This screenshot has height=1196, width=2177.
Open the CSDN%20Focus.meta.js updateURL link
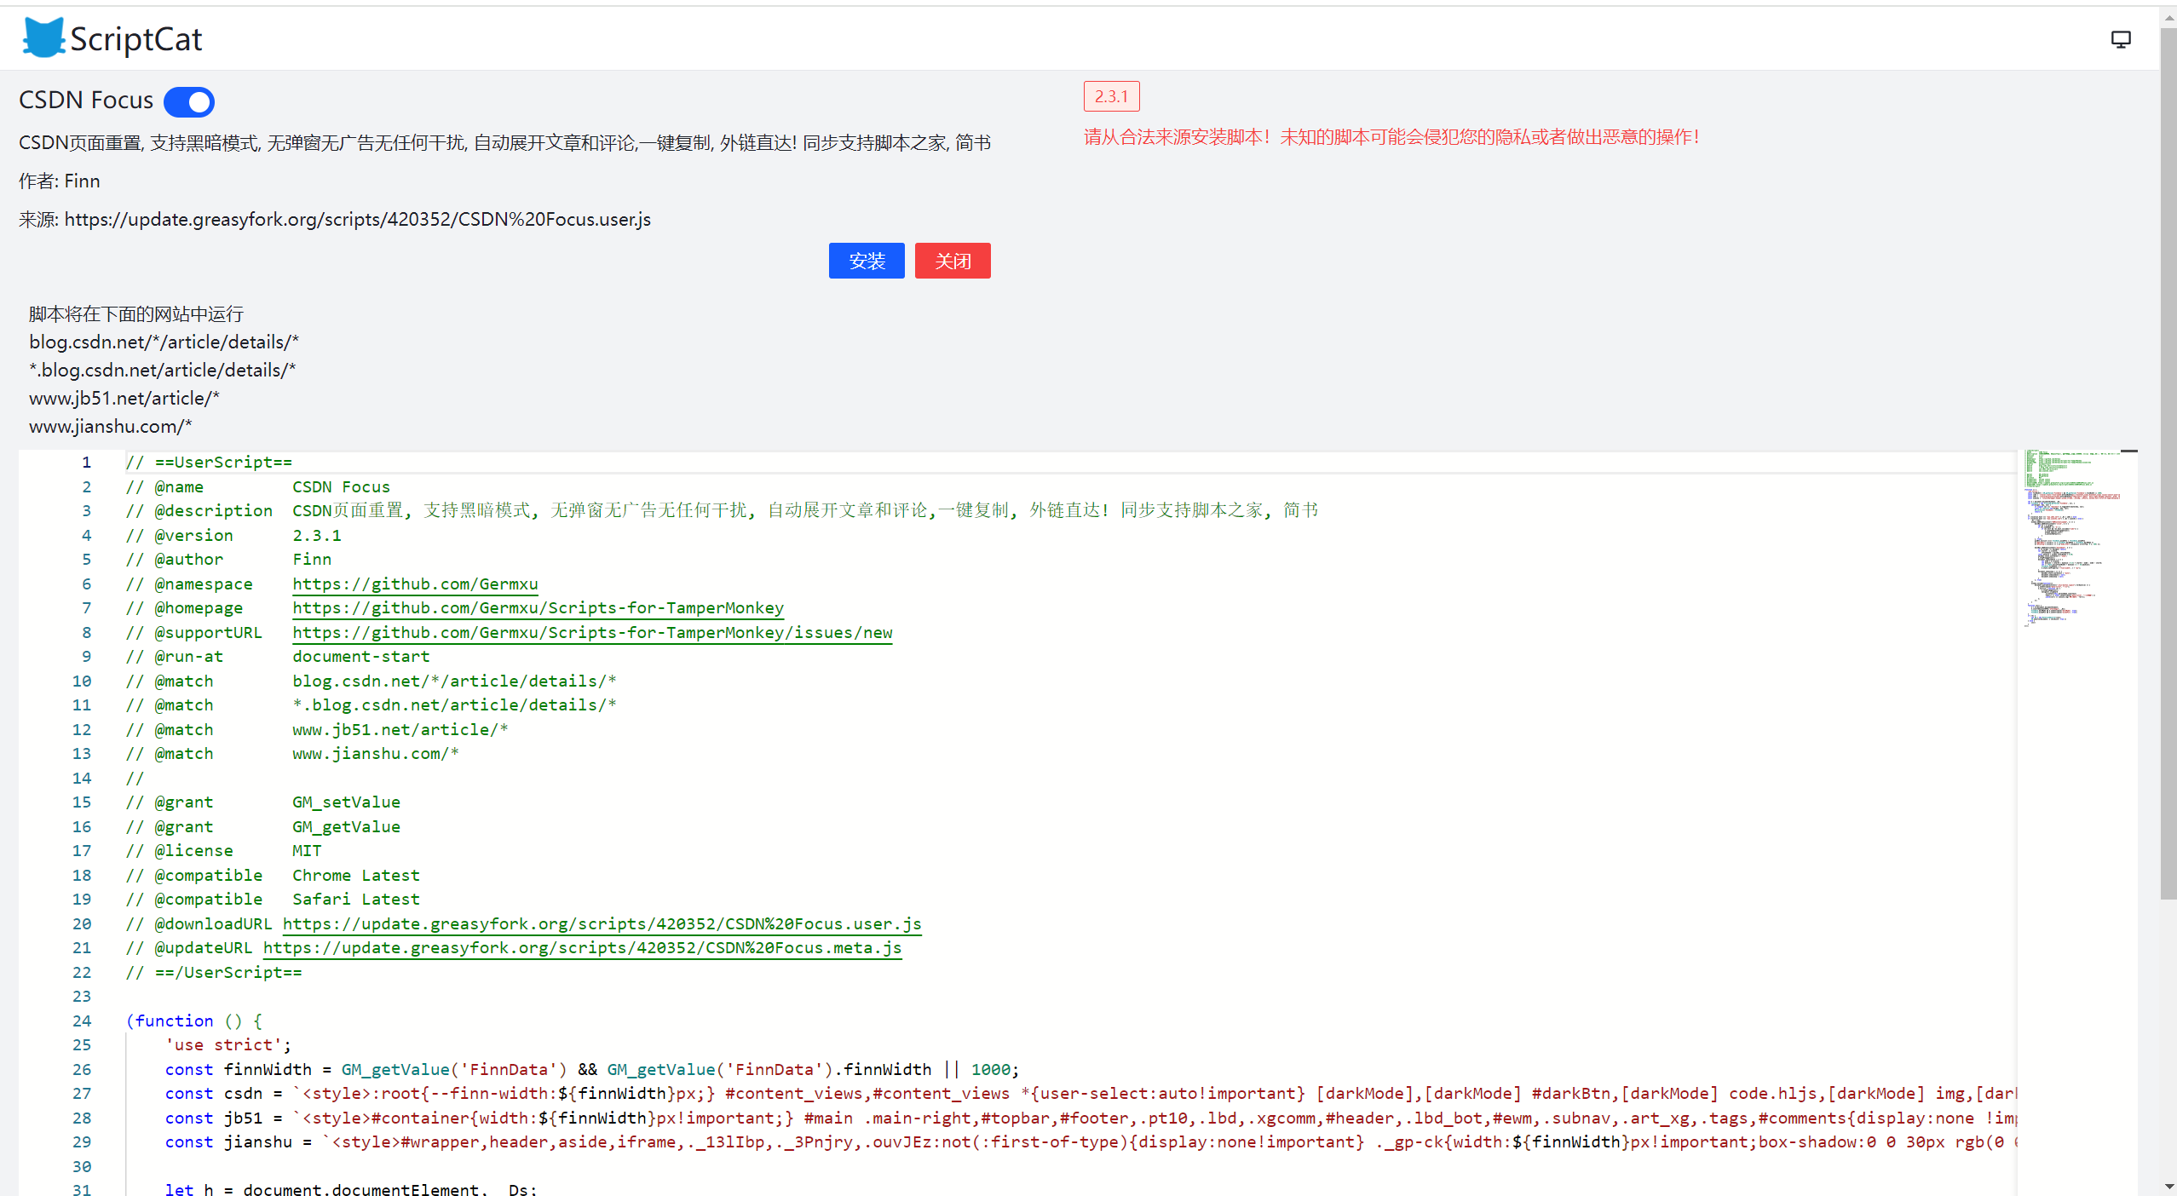pos(582,948)
